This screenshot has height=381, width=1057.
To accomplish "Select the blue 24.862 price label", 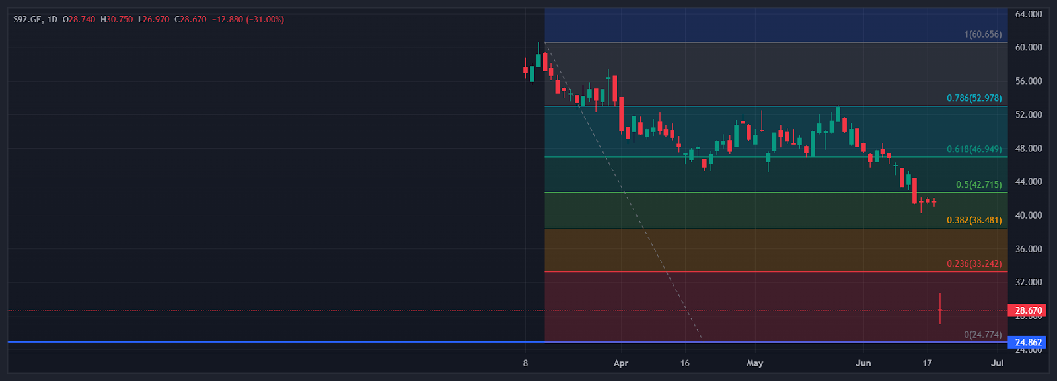I will [1028, 343].
